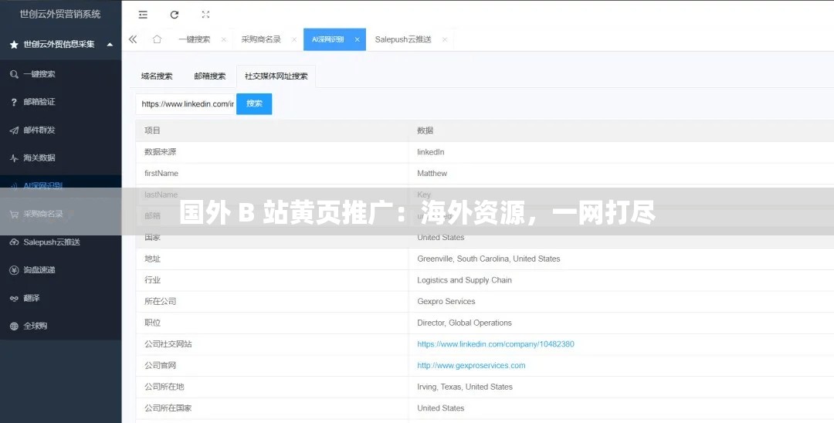This screenshot has height=423, width=834.
Task: Click the 项目 column header
Action: (x=152, y=130)
